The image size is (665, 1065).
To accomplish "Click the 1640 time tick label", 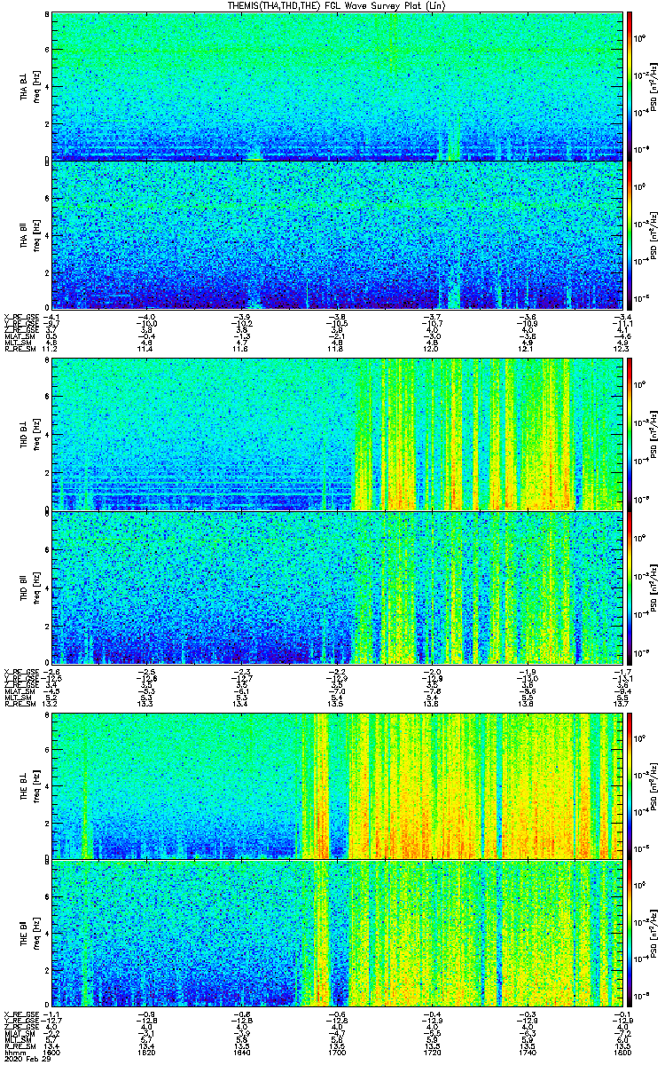I will tap(241, 1053).
